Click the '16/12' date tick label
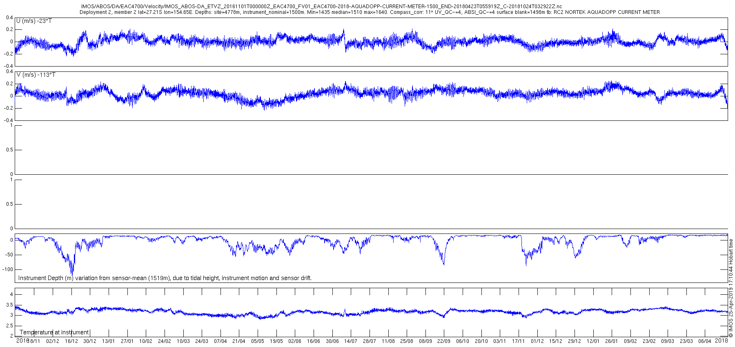The height and width of the screenshot is (347, 735). point(71,341)
